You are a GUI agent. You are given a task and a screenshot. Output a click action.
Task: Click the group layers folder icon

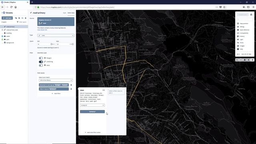(x=19, y=18)
